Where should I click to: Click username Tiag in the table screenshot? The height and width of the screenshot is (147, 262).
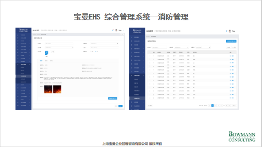point(233,31)
